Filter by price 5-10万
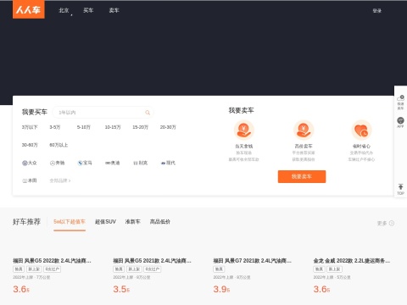This screenshot has height=305, width=407. pos(84,127)
